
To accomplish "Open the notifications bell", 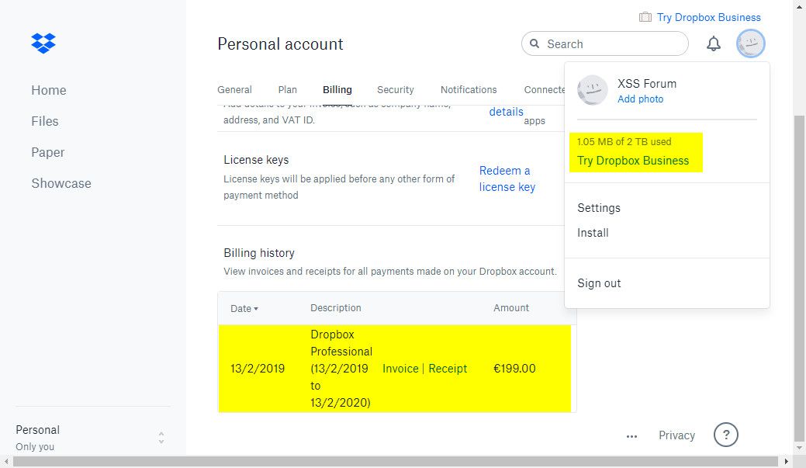I will coord(714,44).
